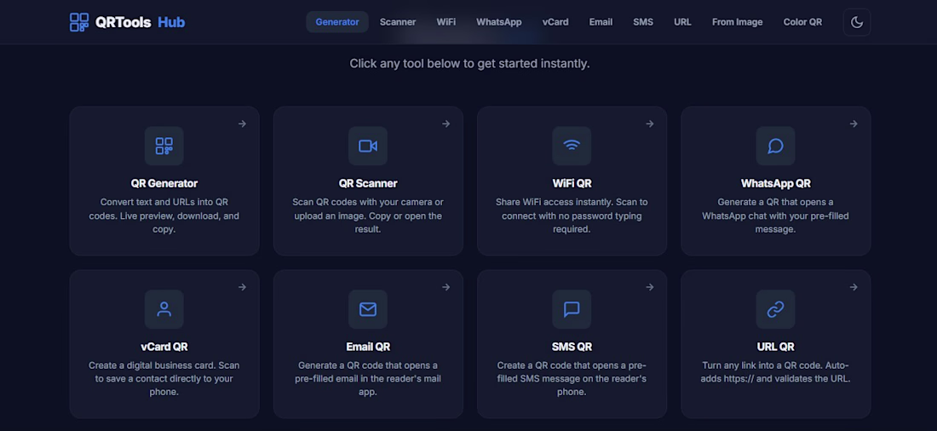Viewport: 937px width, 431px height.
Task: Click the WiFi QR card title
Action: pos(572,183)
